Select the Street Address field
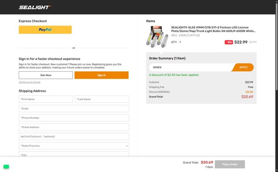The image size is (278, 172). pyautogui.click(x=74, y=127)
